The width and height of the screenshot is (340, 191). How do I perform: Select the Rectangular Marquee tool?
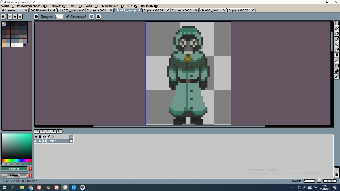(337, 23)
